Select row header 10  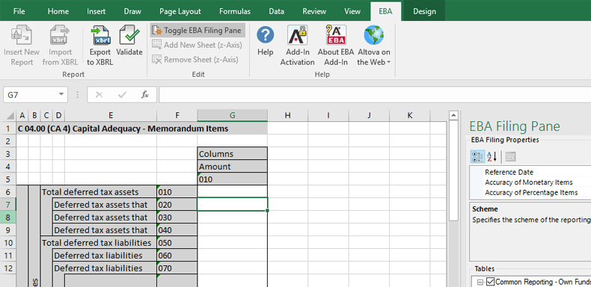[x=8, y=243]
